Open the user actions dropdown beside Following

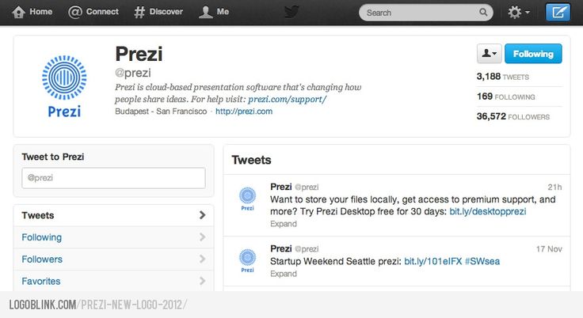(489, 54)
